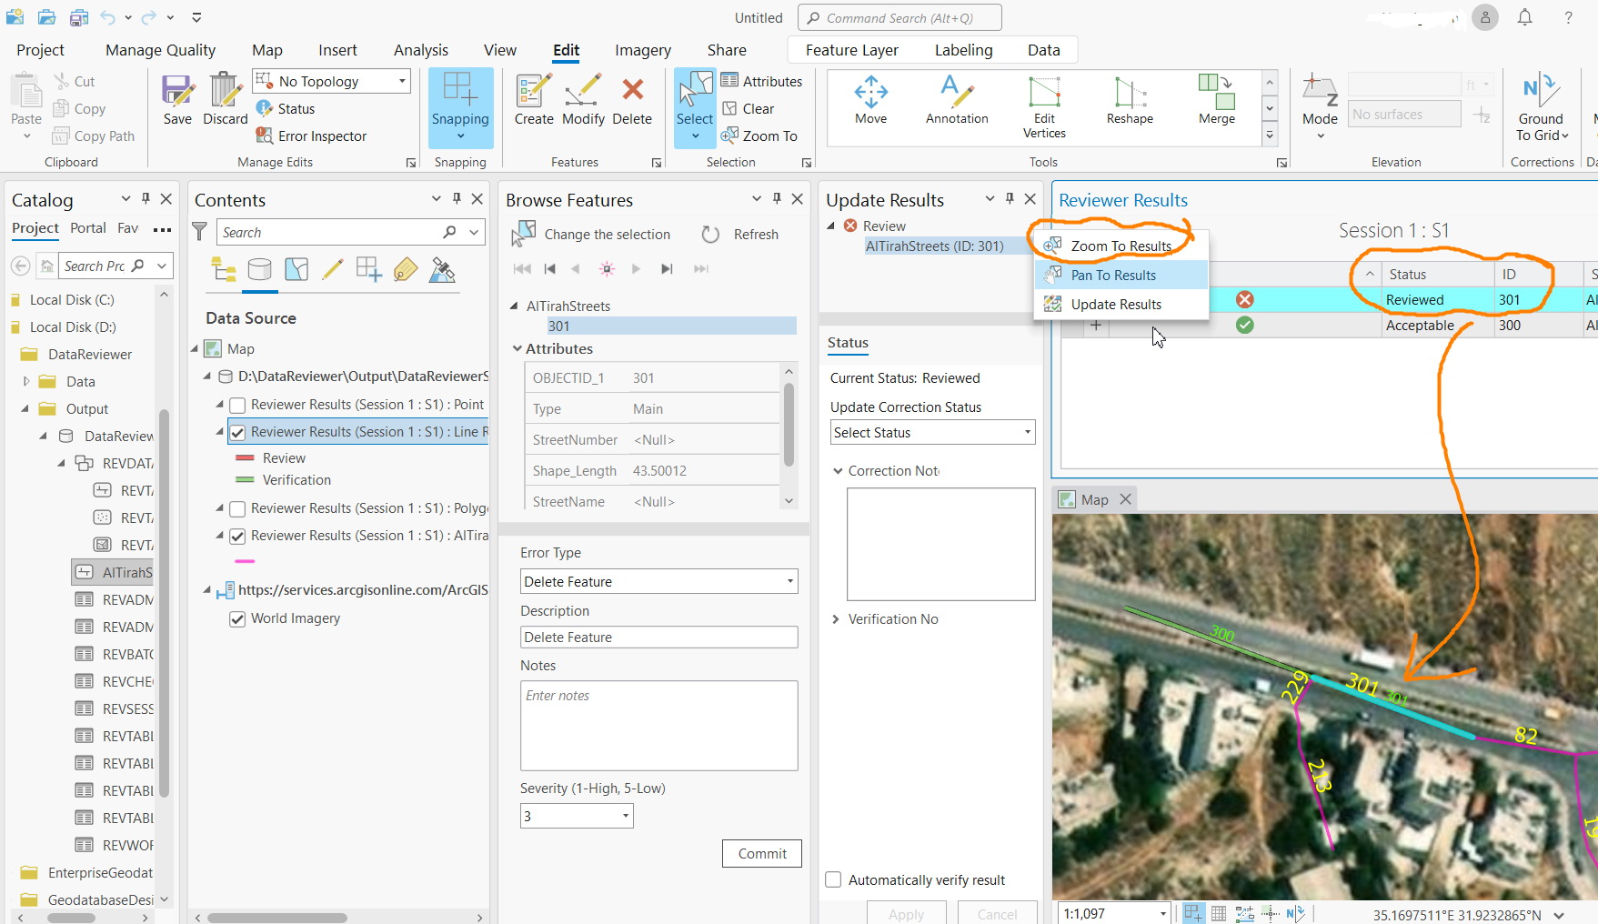This screenshot has height=924, width=1598.
Task: Click the Commit button
Action: pyautogui.click(x=761, y=853)
